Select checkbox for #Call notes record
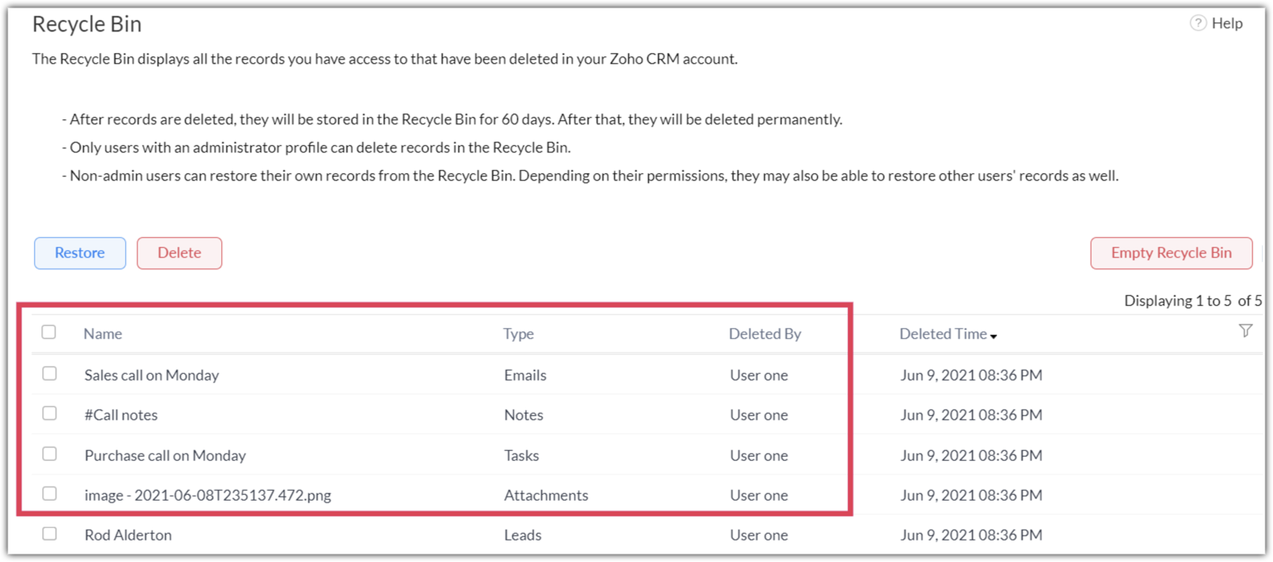 pyautogui.click(x=50, y=414)
